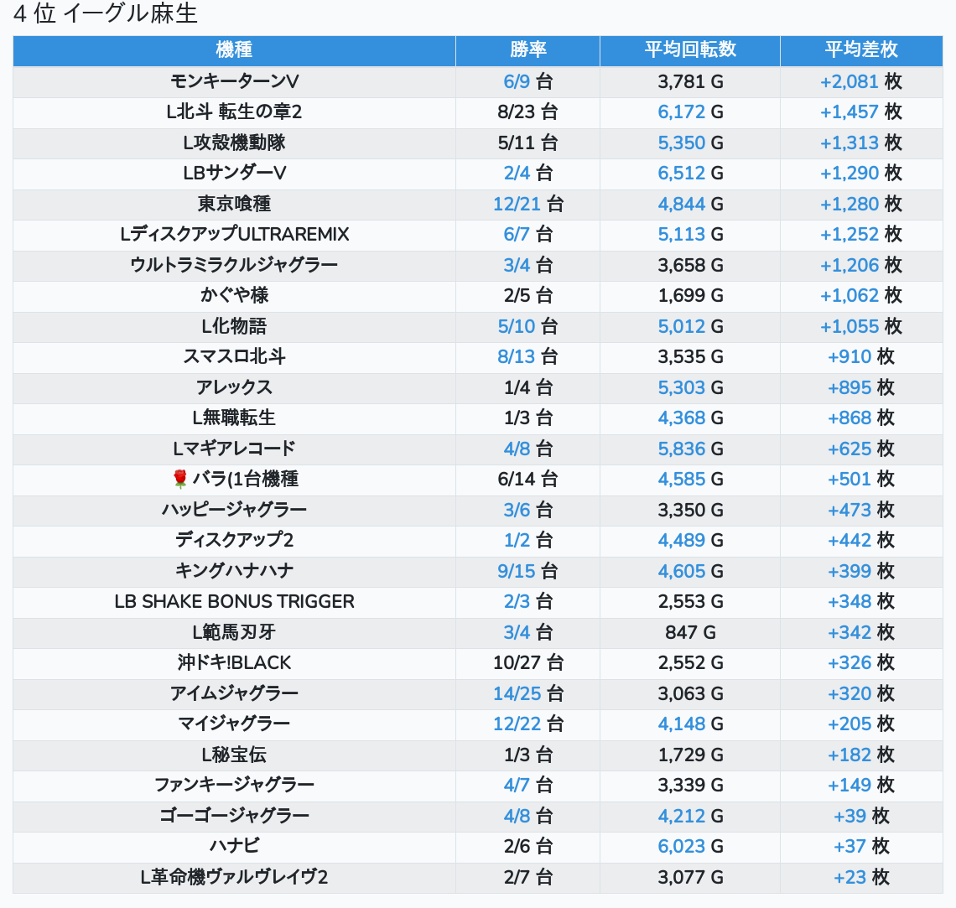956x908 pixels.
Task: Click the 平均回転数 column header
Action: coord(689,50)
